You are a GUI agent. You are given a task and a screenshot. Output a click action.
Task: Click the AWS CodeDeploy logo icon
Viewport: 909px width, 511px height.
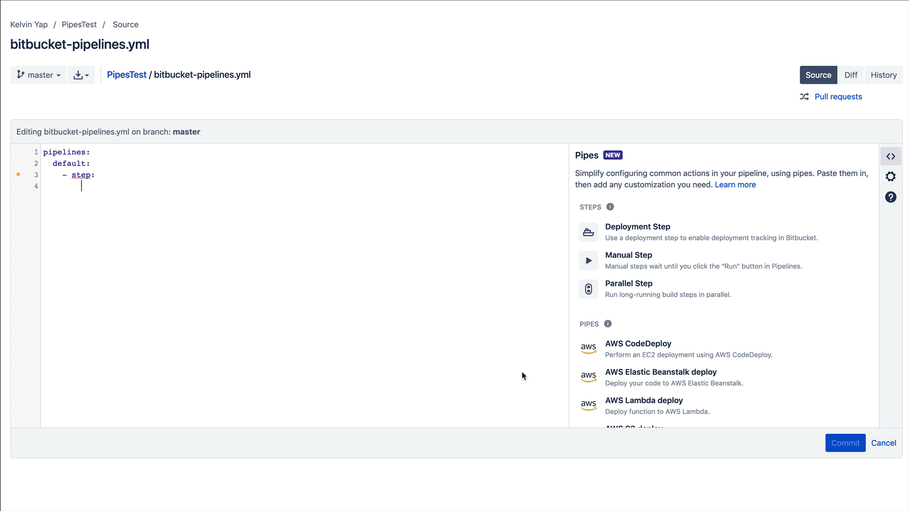click(x=588, y=349)
